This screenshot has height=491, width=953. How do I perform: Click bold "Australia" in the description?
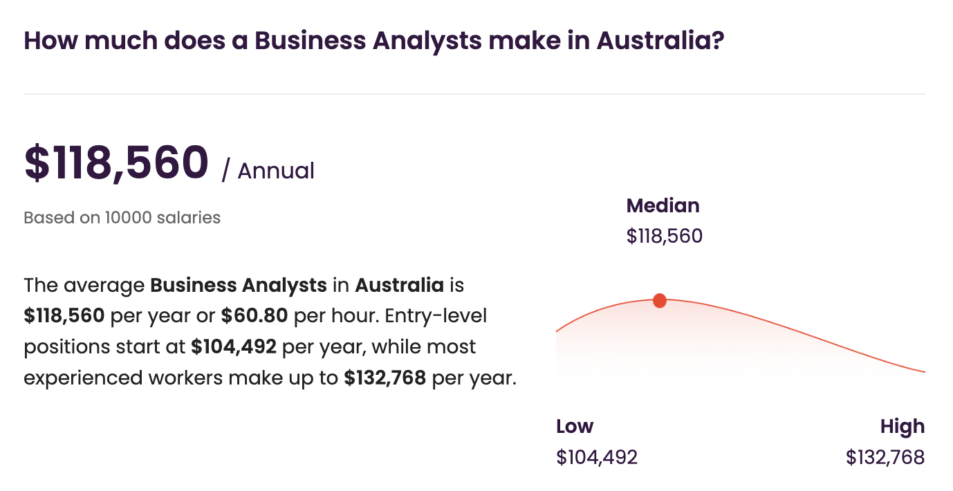click(x=399, y=285)
